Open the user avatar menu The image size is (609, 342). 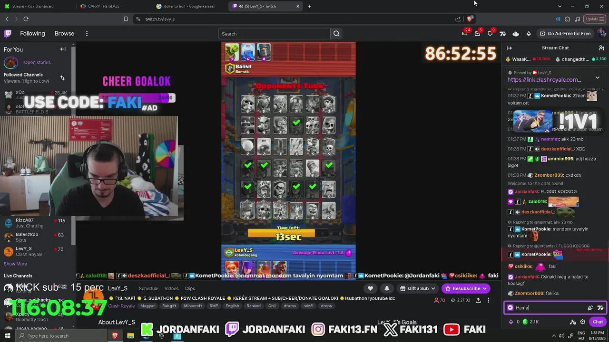(601, 33)
